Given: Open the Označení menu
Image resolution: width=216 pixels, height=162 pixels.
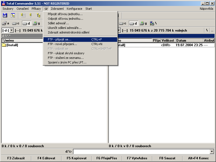Looking at the screenshot, I should pyautogui.click(x=23, y=9).
